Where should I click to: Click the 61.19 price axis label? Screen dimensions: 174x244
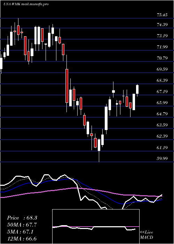[x=162, y=147]
